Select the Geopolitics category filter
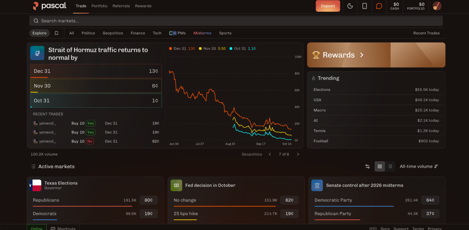 pos(113,33)
